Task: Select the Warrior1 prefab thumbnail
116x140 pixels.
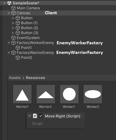Action: [22, 94]
